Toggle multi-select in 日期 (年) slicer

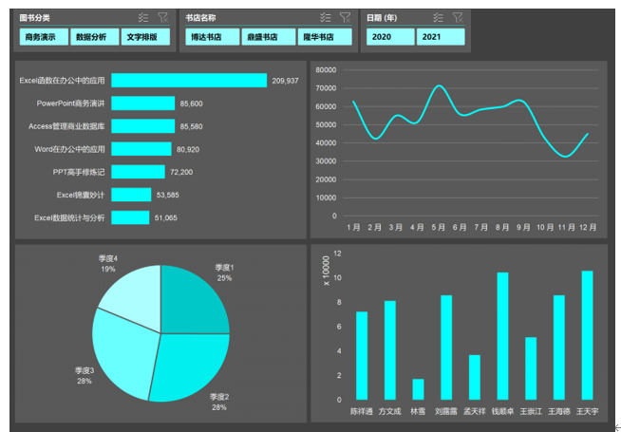pyautogui.click(x=438, y=17)
